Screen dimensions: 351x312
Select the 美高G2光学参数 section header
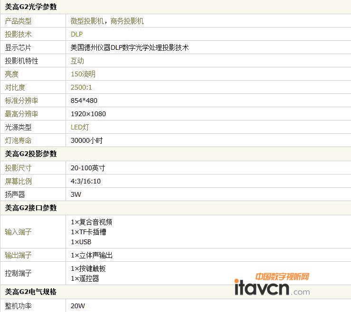(31, 7)
